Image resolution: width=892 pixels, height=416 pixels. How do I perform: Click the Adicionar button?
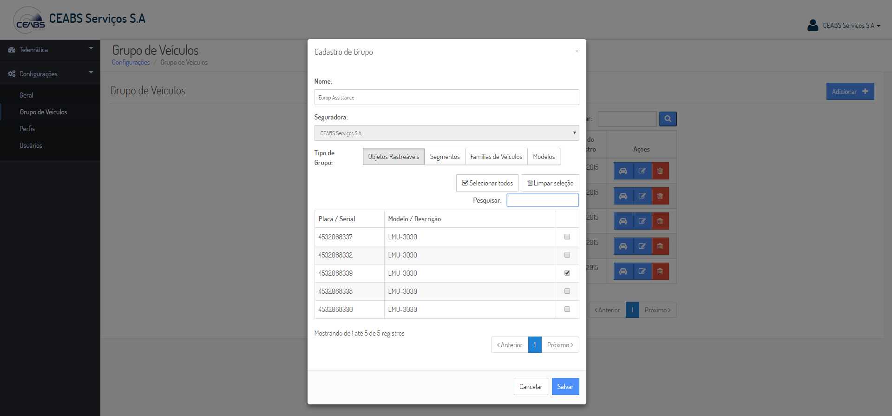pos(850,92)
